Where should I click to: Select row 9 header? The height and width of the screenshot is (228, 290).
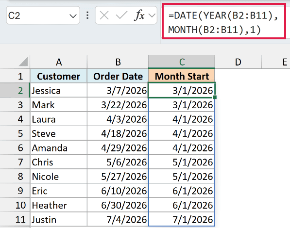pyautogui.click(x=15, y=191)
